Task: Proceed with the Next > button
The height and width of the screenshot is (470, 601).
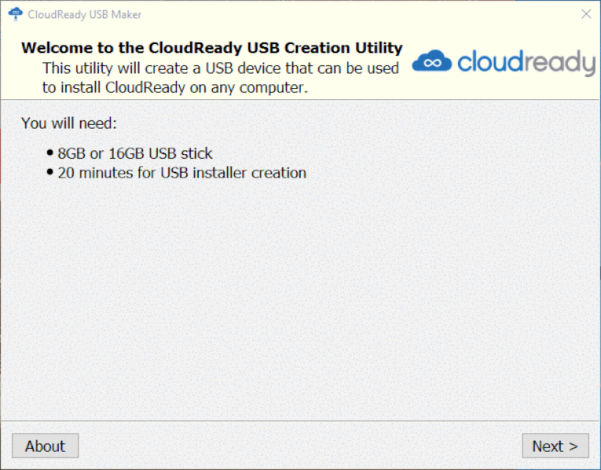Action: [x=556, y=446]
